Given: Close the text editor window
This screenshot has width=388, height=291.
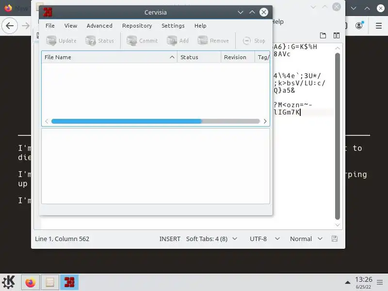Looking at the screenshot, I should point(337,7).
